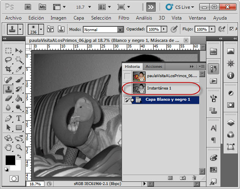240x189 pixels.
Task: Set history brush source to Instantánea 1
Action: pos(127,89)
